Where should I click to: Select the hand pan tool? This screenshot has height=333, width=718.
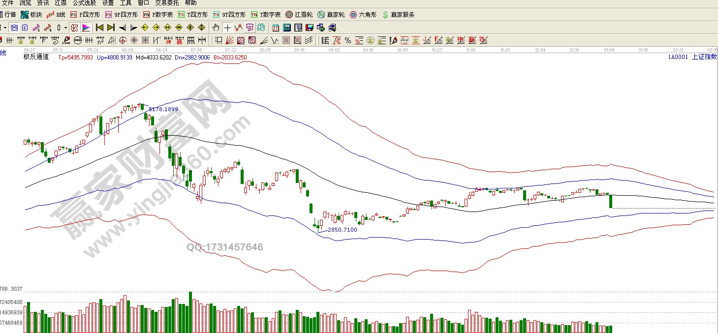pos(216,28)
